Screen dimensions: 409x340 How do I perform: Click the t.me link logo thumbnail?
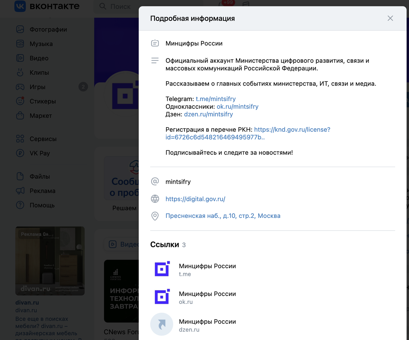[x=162, y=269]
